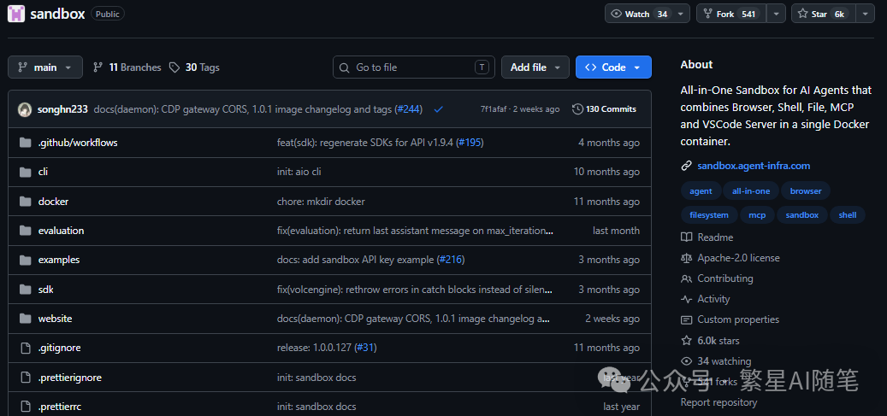View the 11 Branches link
The height and width of the screenshot is (416, 887).
(x=127, y=67)
